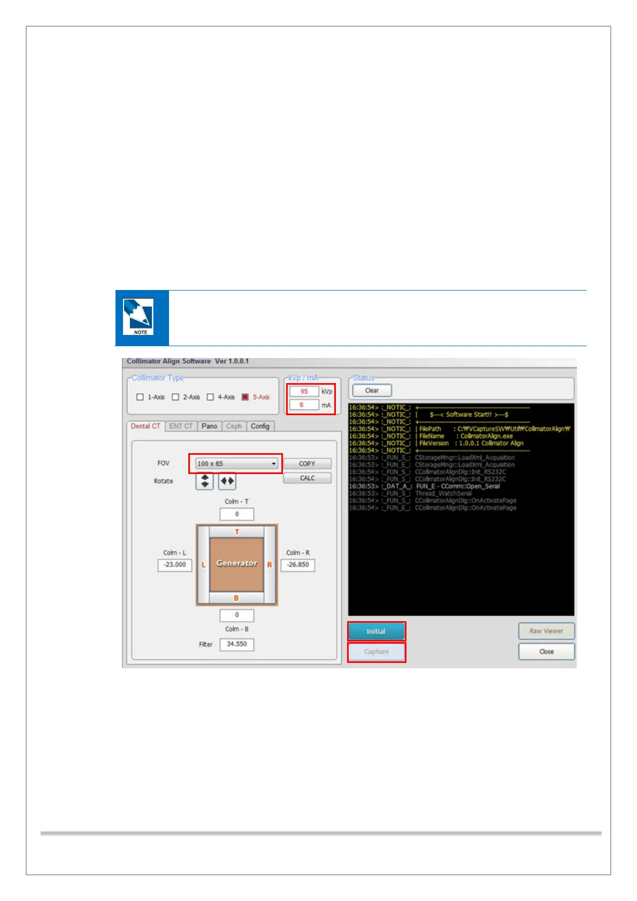The image size is (637, 901).
Task: Toggle the 5-Axis collimator checkbox
Action: pyautogui.click(x=245, y=397)
